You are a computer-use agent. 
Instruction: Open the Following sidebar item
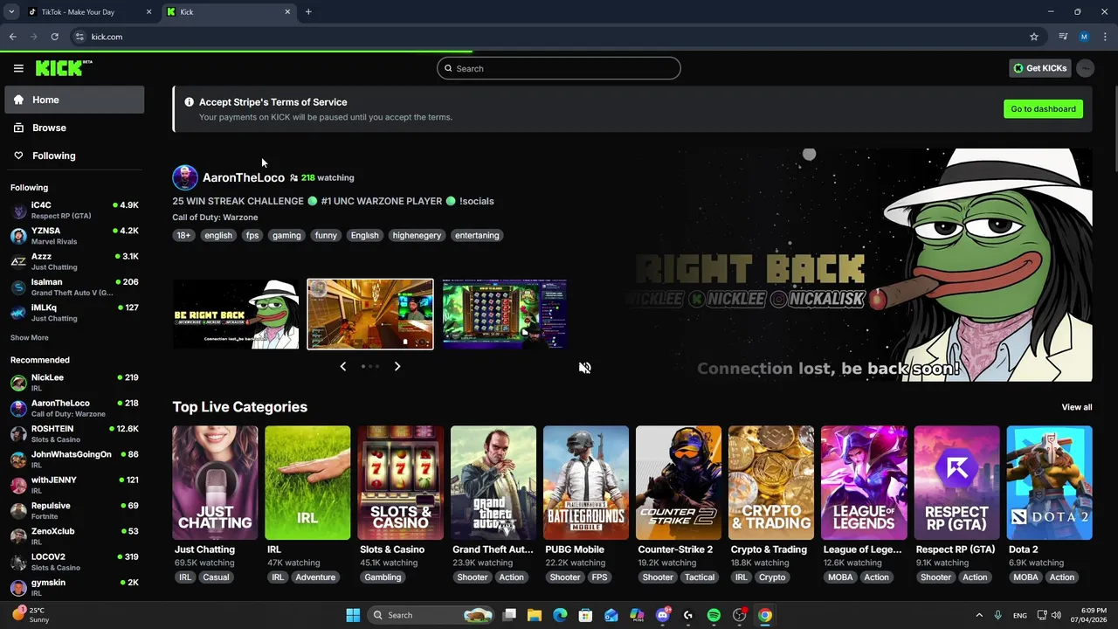pyautogui.click(x=74, y=156)
